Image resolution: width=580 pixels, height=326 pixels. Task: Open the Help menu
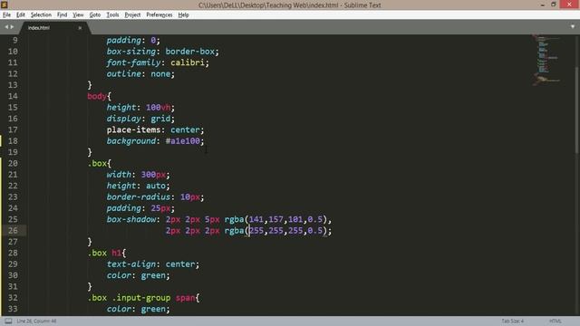pyautogui.click(x=183, y=14)
